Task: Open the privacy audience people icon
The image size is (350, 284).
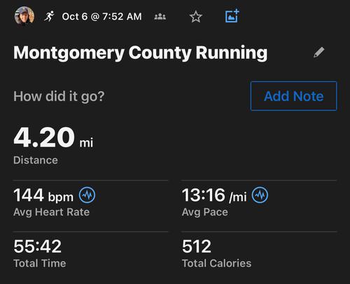Action: (x=160, y=17)
